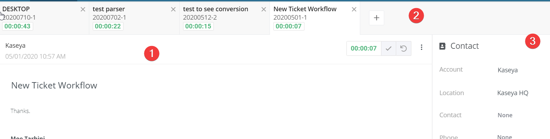Open the three-dot more options menu

click(x=421, y=47)
